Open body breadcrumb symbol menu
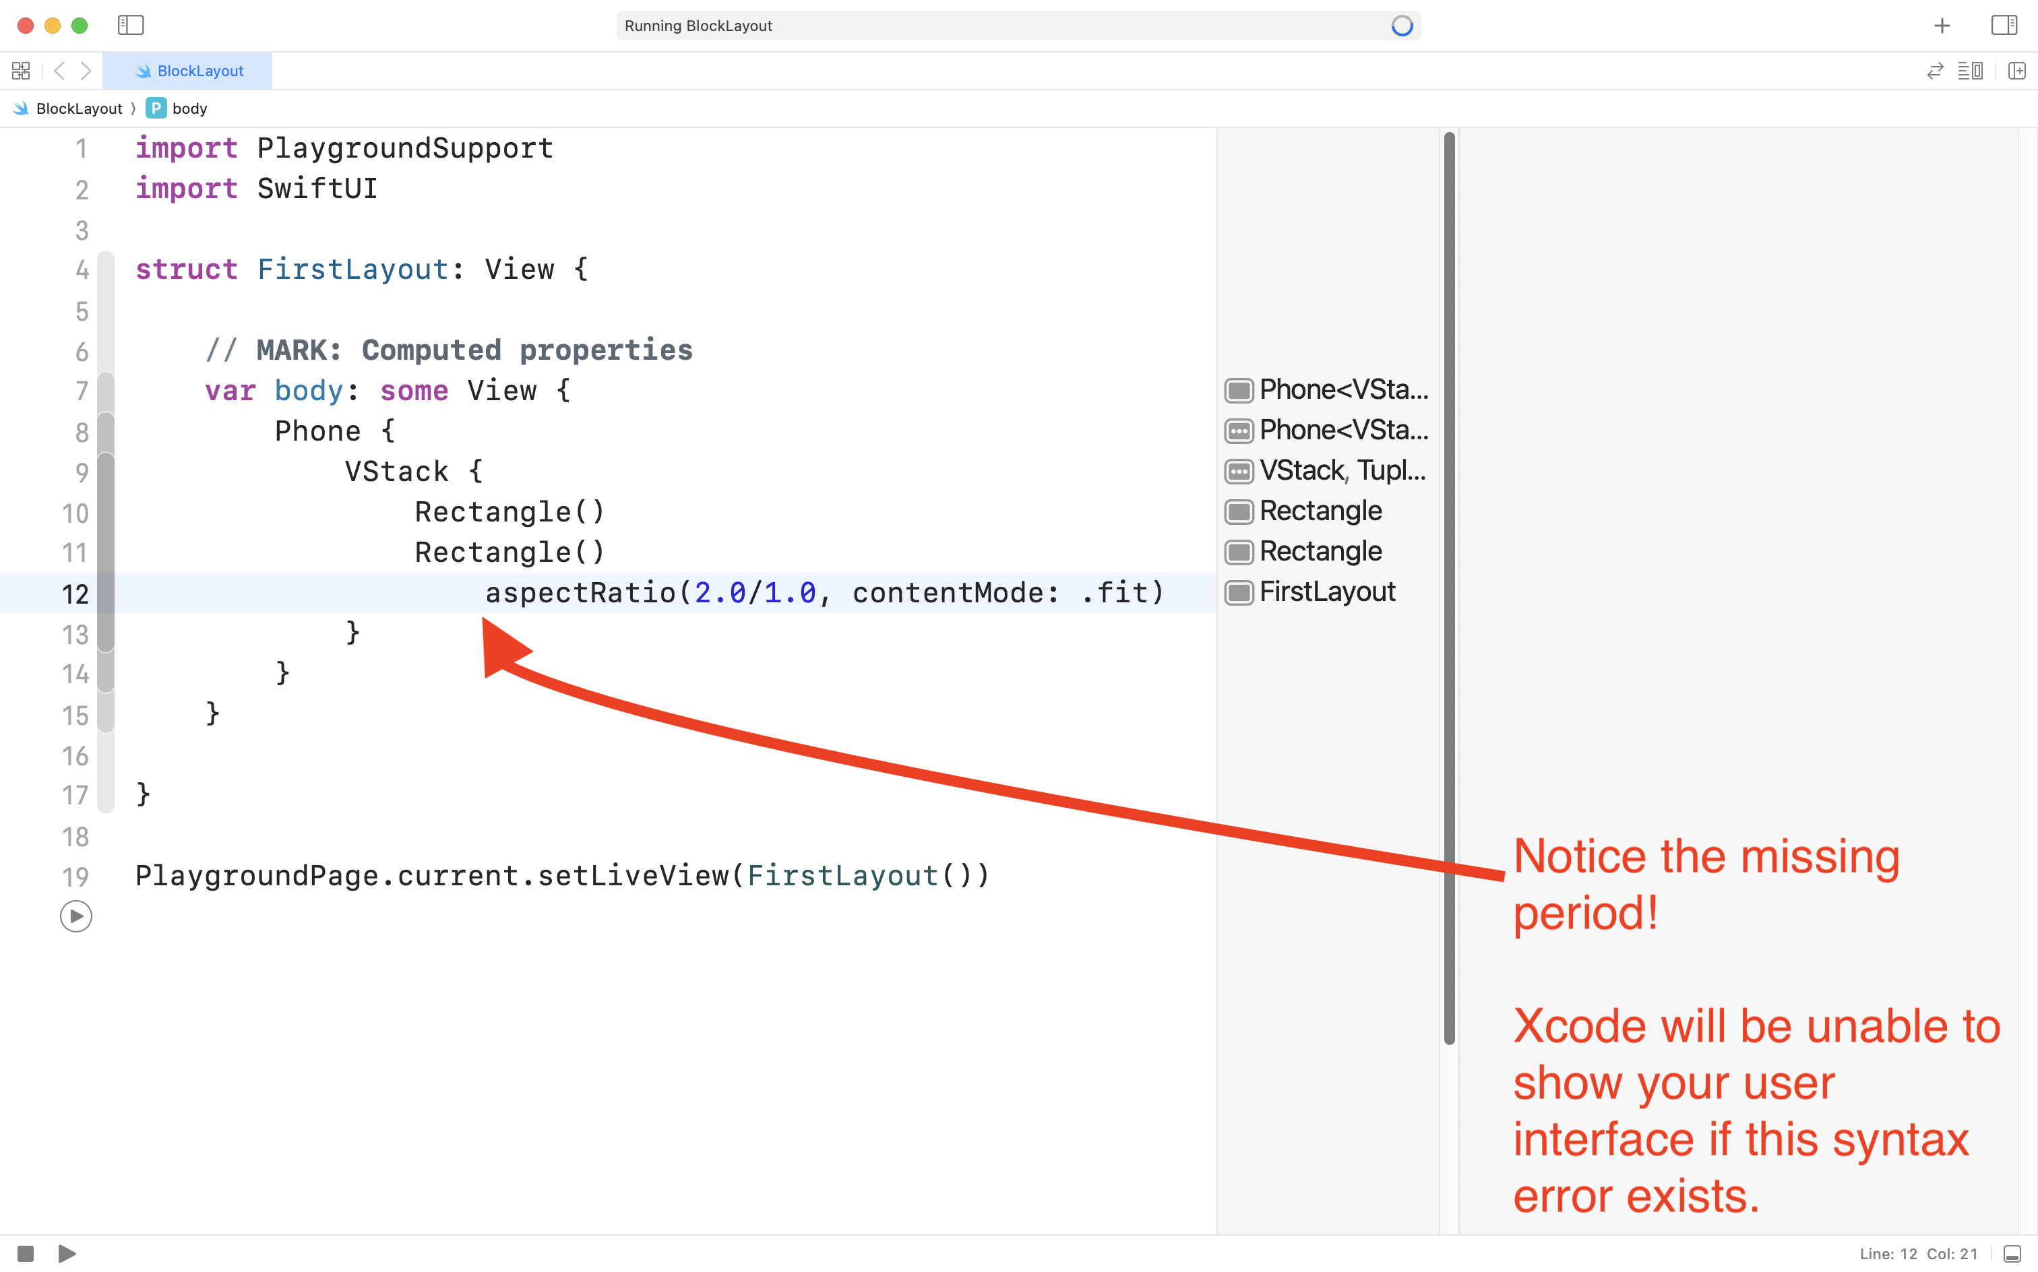2038x1272 pixels. tap(189, 108)
